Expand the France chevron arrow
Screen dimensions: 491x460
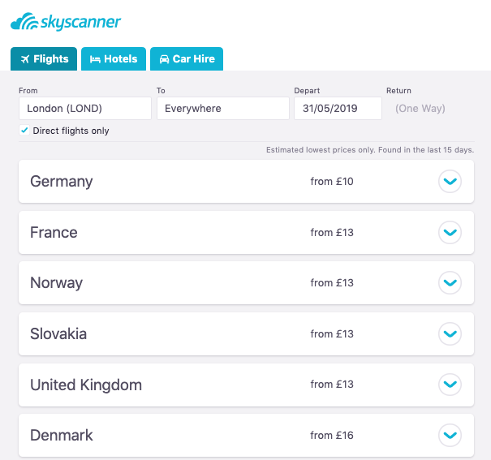450,233
